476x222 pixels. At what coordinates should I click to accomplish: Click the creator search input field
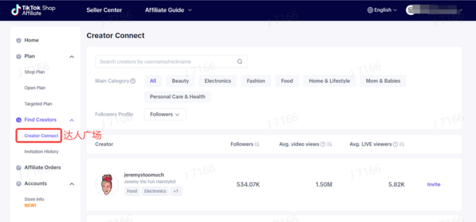pyautogui.click(x=165, y=62)
